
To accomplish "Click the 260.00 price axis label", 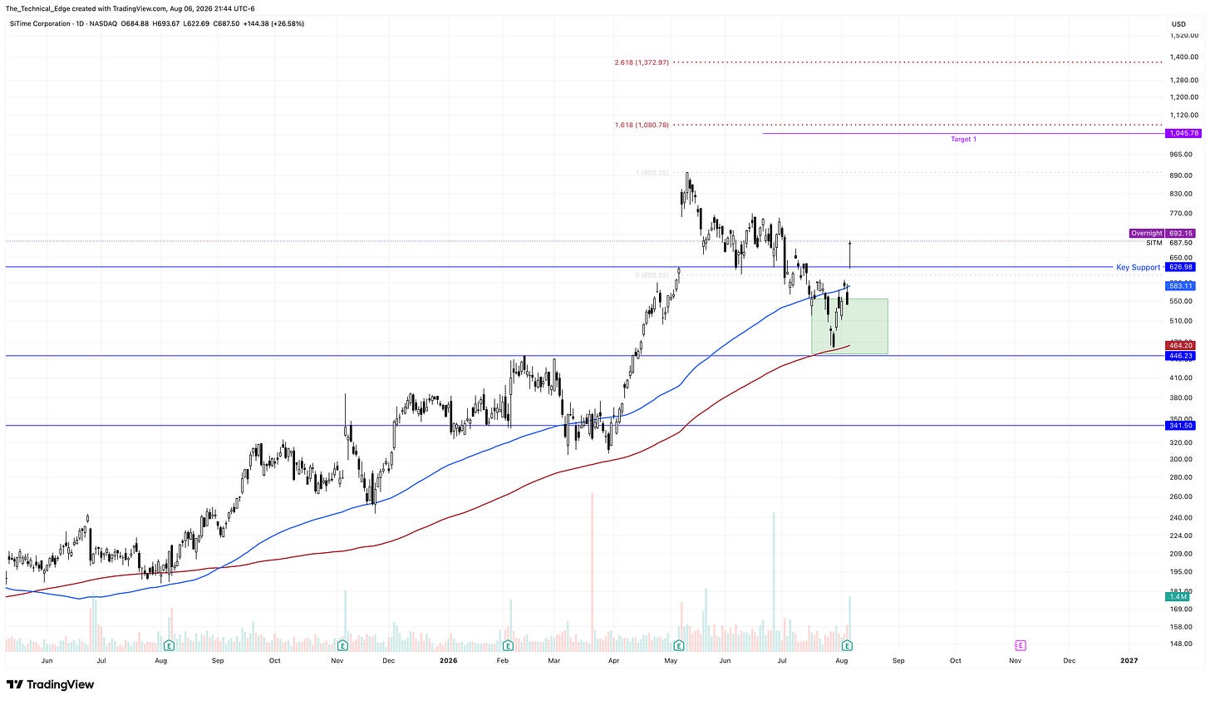I will pos(1181,496).
